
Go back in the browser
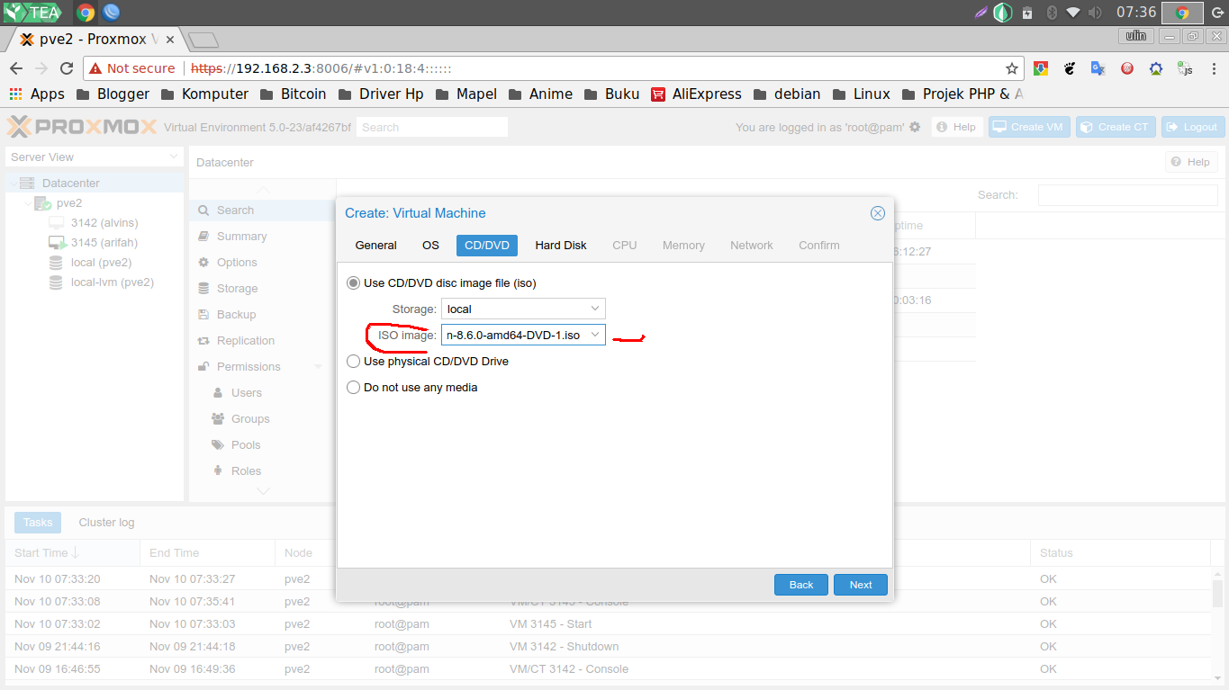(15, 68)
